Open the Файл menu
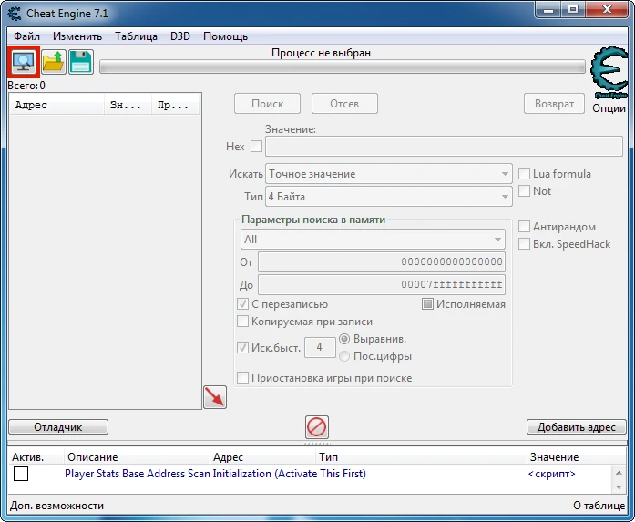Viewport: 635px width, 522px height. click(x=26, y=36)
